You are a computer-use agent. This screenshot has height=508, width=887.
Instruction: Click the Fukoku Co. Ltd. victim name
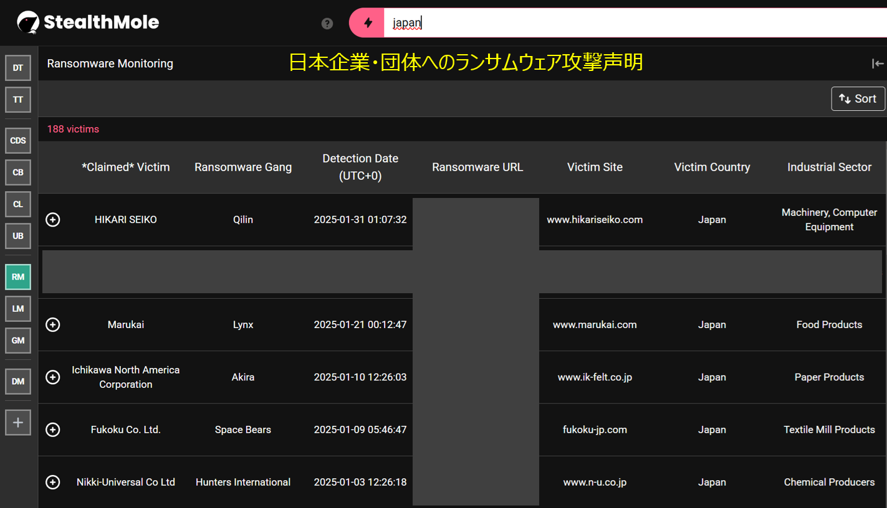pos(126,430)
